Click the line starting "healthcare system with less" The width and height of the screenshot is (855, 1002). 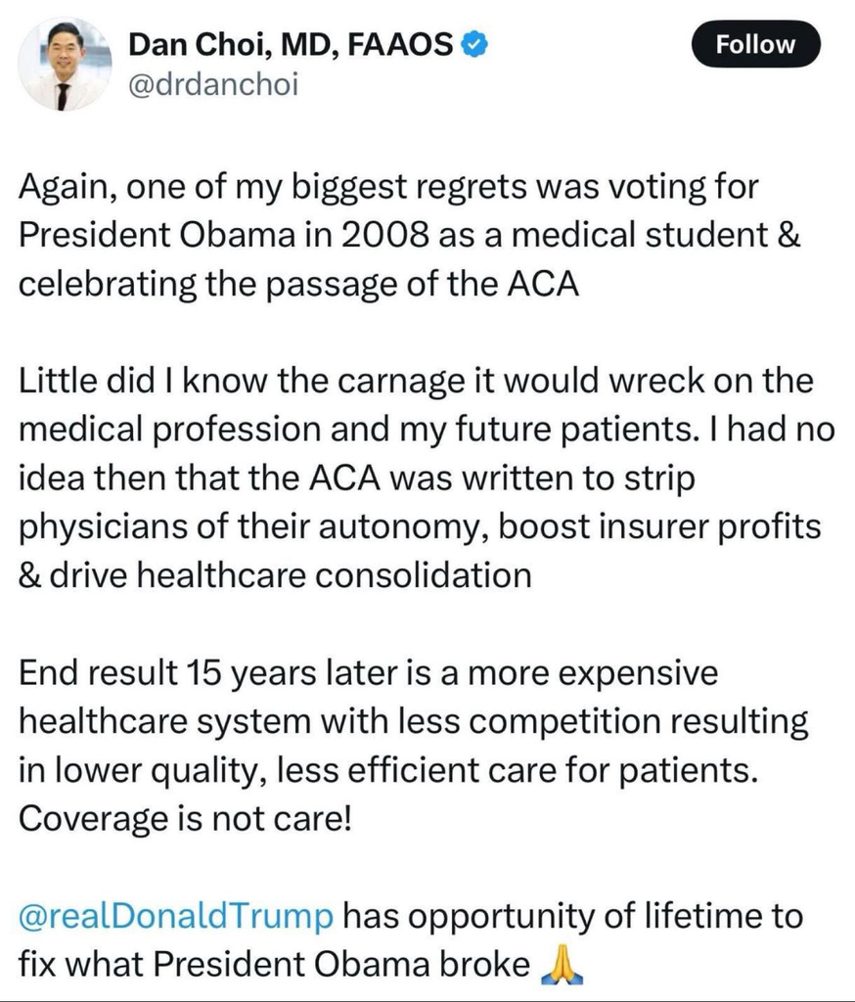pyautogui.click(x=413, y=721)
